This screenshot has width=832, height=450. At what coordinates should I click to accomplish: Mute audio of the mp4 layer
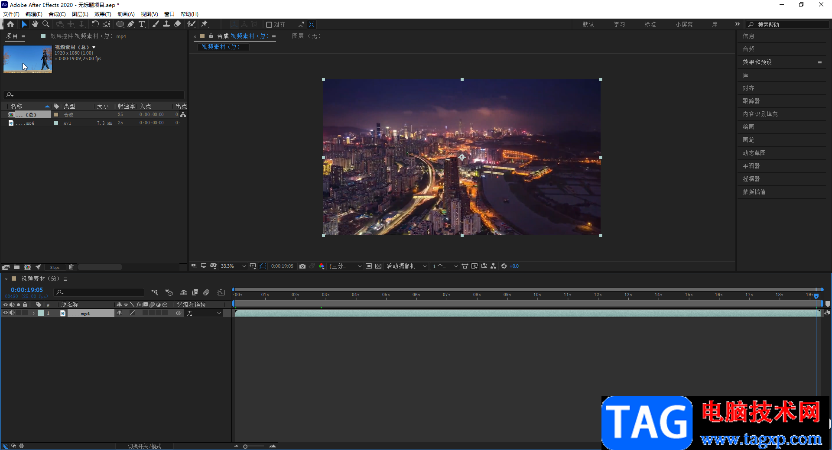(x=12, y=313)
